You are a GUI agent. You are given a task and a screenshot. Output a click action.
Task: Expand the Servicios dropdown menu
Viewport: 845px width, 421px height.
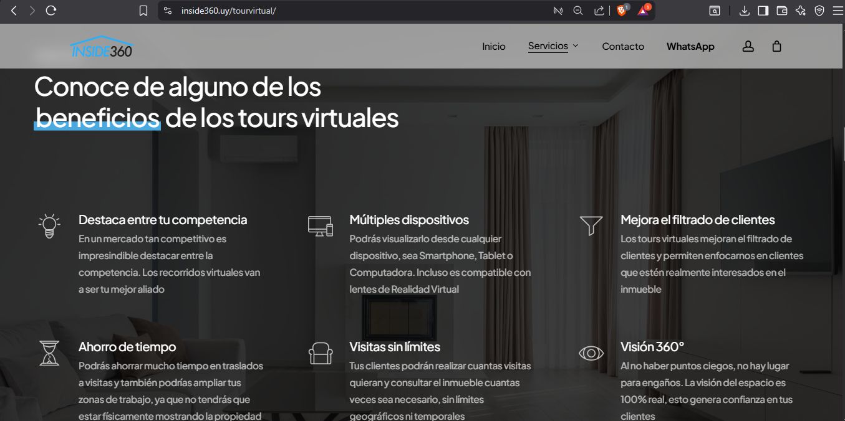[553, 46]
